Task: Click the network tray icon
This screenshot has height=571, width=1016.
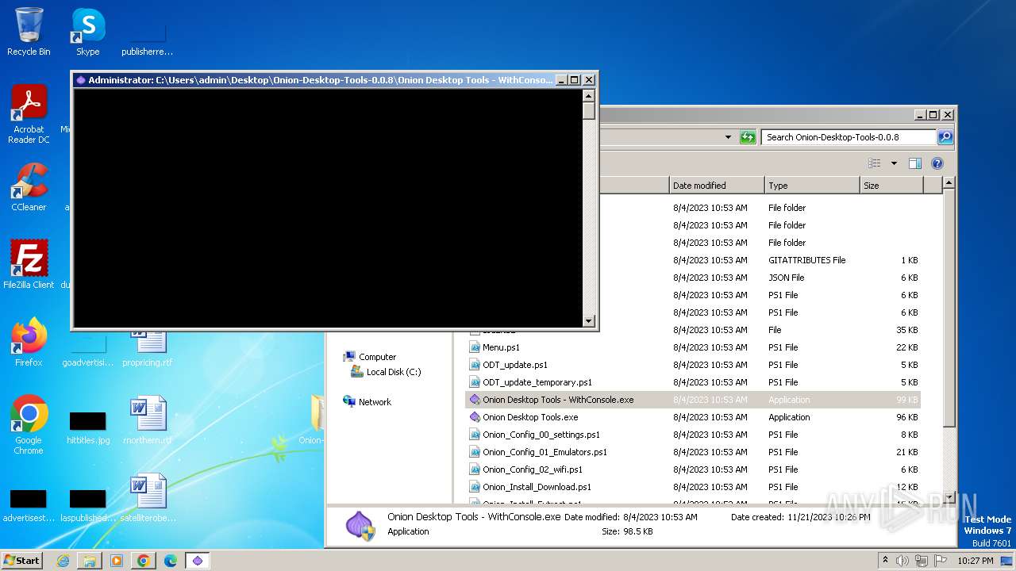Action: (x=922, y=561)
